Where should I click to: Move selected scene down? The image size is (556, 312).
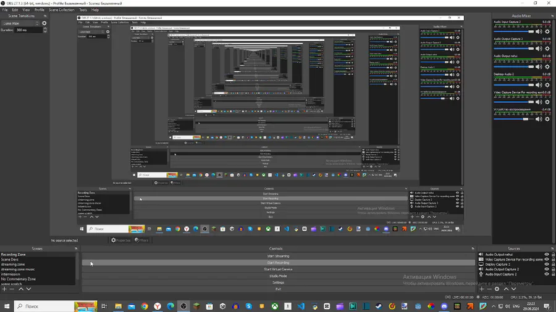coord(28,289)
